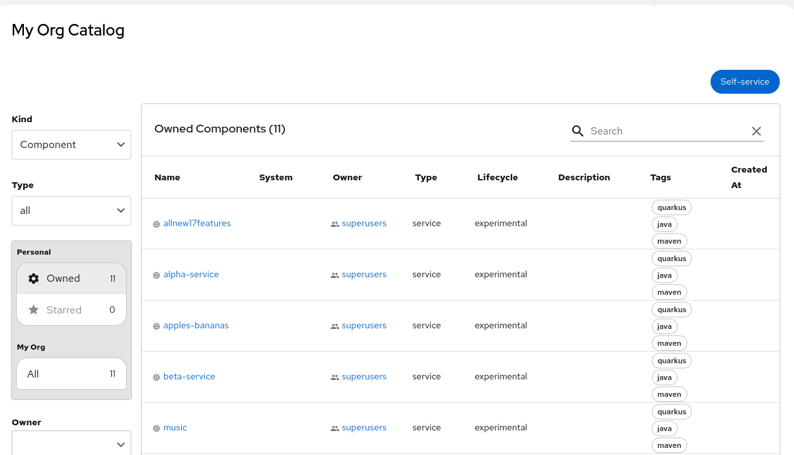
Task: Open the Kind dropdown
Action: [x=71, y=145]
